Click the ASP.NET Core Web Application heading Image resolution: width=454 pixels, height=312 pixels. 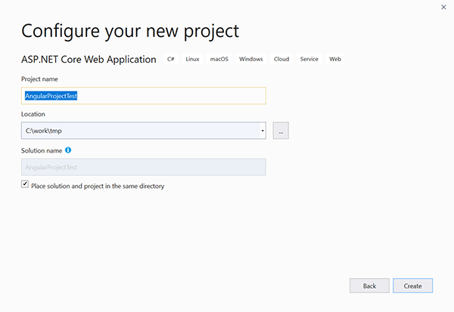89,59
